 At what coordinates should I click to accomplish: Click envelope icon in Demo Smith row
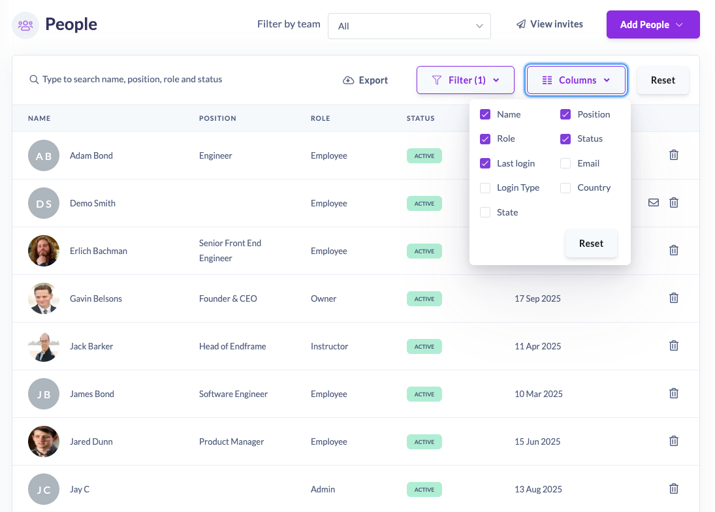pos(653,203)
